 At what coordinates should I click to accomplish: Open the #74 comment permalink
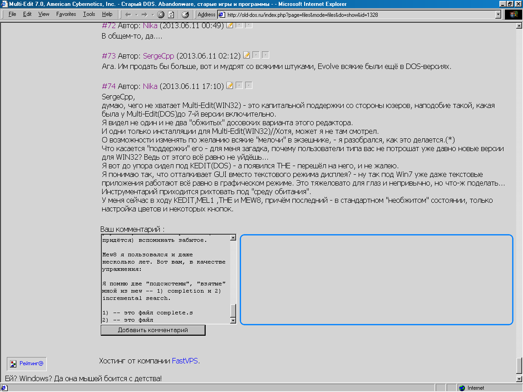[x=109, y=86]
